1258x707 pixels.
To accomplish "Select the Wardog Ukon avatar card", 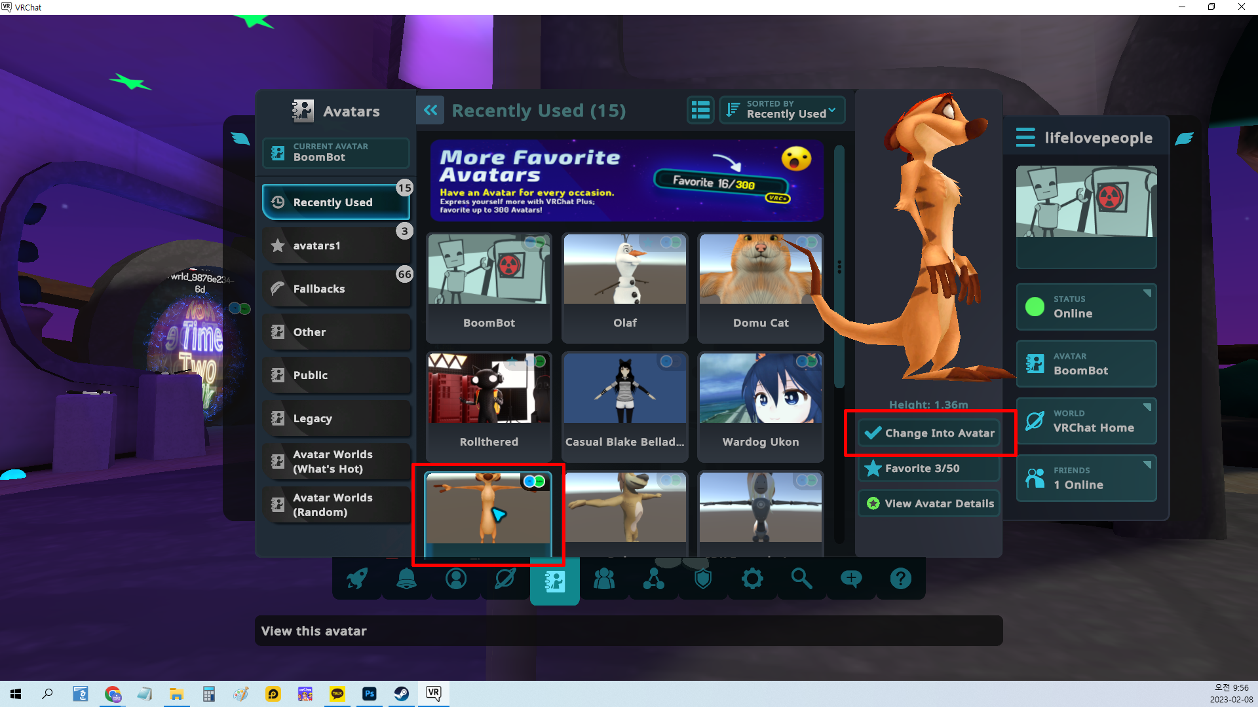I will (761, 407).
